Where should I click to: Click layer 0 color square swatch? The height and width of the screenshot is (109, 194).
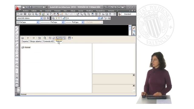click(66, 18)
